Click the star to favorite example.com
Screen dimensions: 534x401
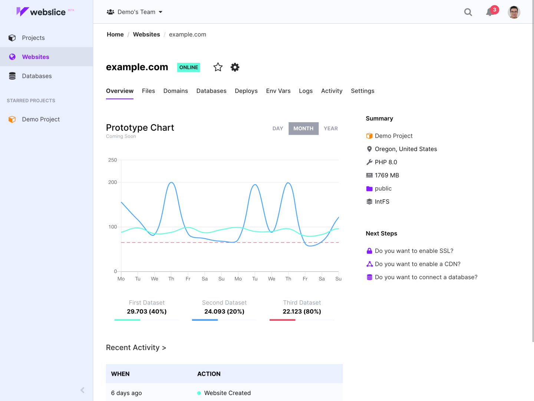click(218, 67)
